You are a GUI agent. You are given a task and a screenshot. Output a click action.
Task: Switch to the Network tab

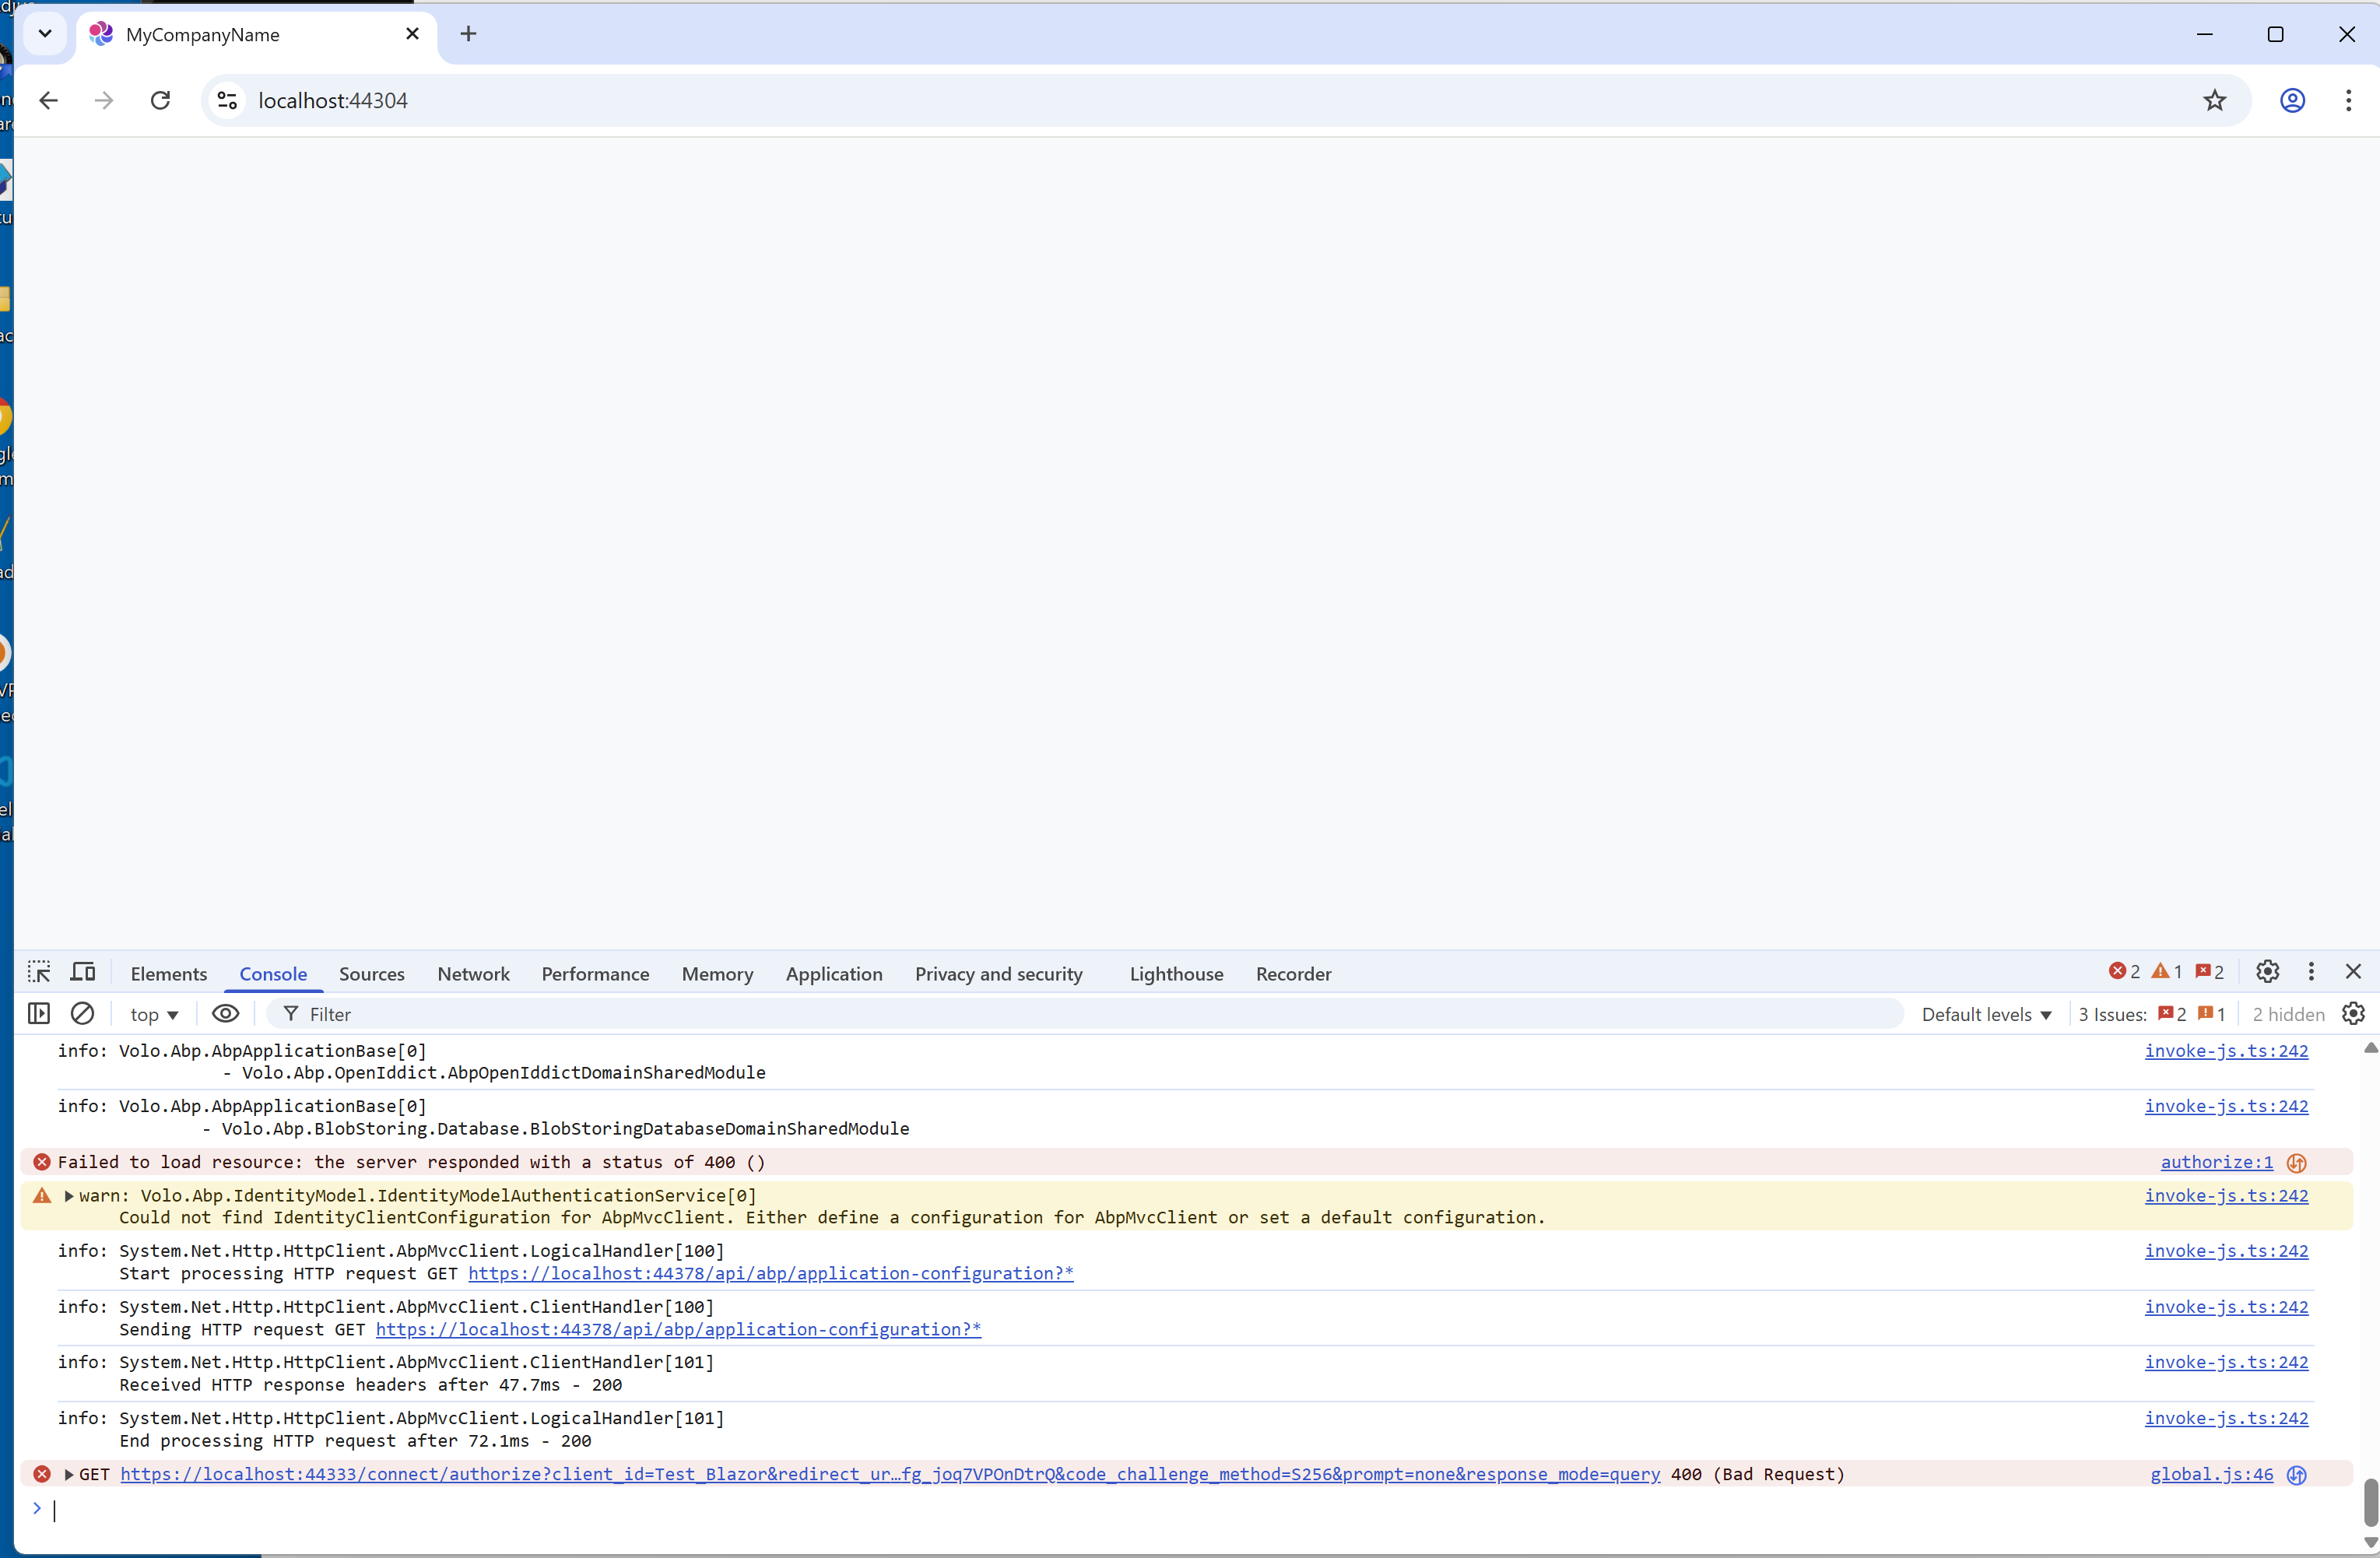click(473, 974)
